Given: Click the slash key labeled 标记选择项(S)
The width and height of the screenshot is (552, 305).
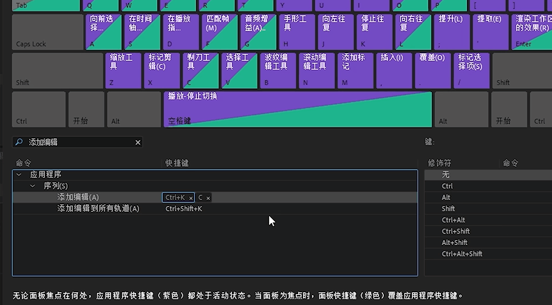Looking at the screenshot, I should pos(472,70).
